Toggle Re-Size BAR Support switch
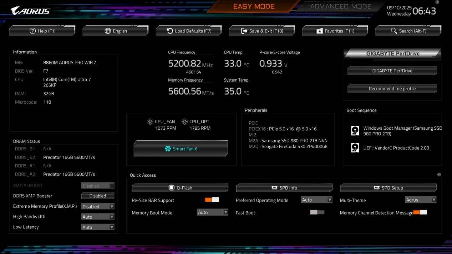The image size is (452, 254). (212, 200)
